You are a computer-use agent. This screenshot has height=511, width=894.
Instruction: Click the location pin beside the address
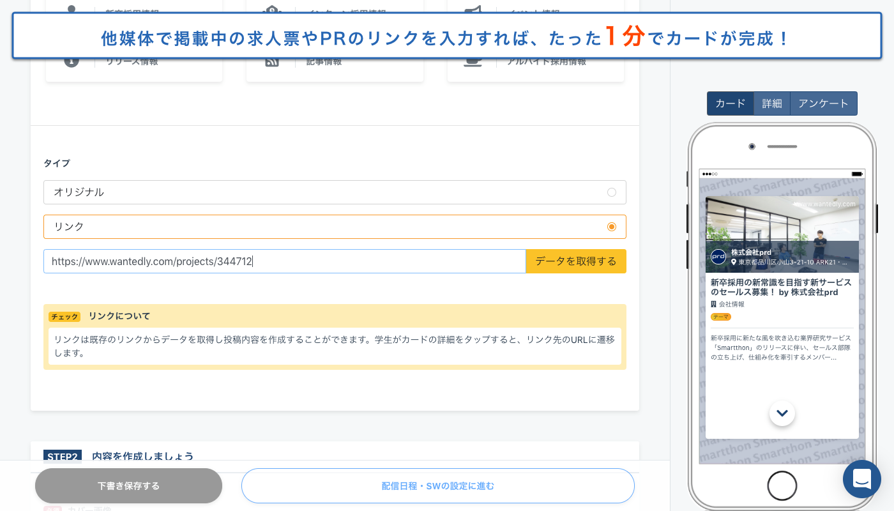point(734,263)
